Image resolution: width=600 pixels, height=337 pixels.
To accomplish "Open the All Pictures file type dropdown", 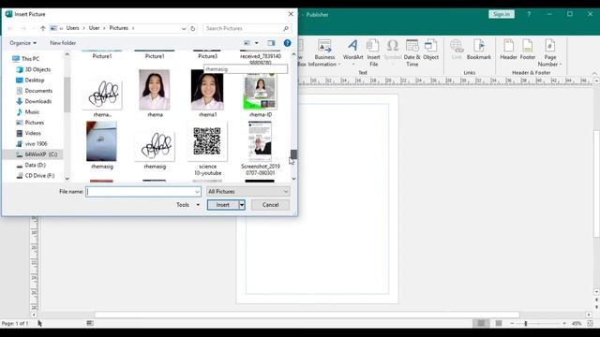I will pos(247,191).
